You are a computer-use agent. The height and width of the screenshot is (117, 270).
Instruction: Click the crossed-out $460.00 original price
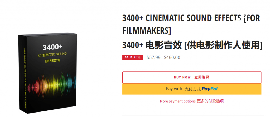click(x=172, y=57)
